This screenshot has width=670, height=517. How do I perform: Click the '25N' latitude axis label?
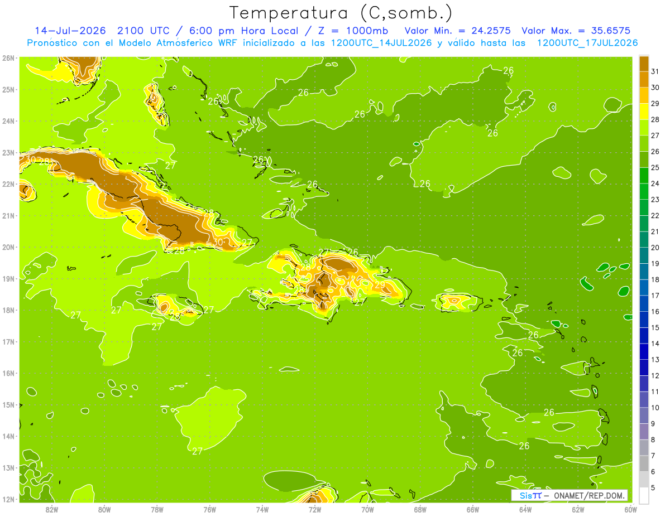[x=8, y=89]
